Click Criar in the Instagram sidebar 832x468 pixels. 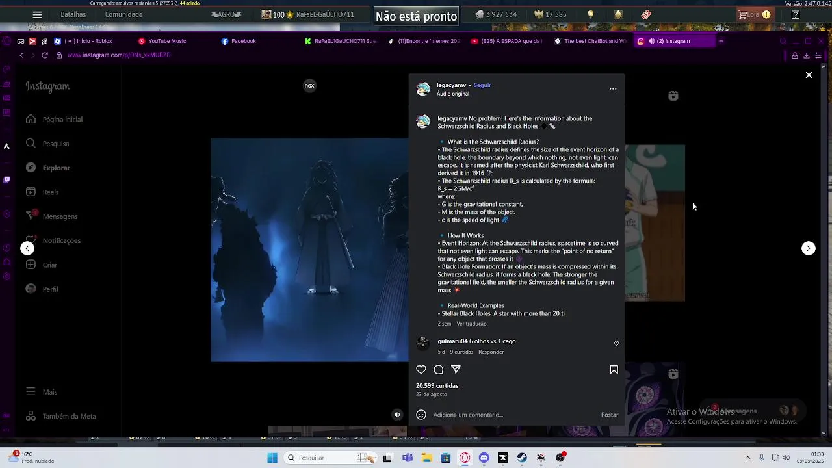(42, 265)
